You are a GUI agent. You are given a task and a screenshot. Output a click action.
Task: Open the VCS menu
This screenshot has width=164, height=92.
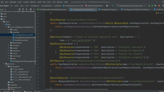(54, 2)
